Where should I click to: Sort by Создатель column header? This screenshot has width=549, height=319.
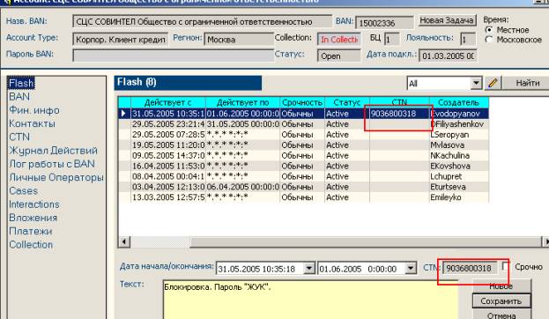(458, 102)
